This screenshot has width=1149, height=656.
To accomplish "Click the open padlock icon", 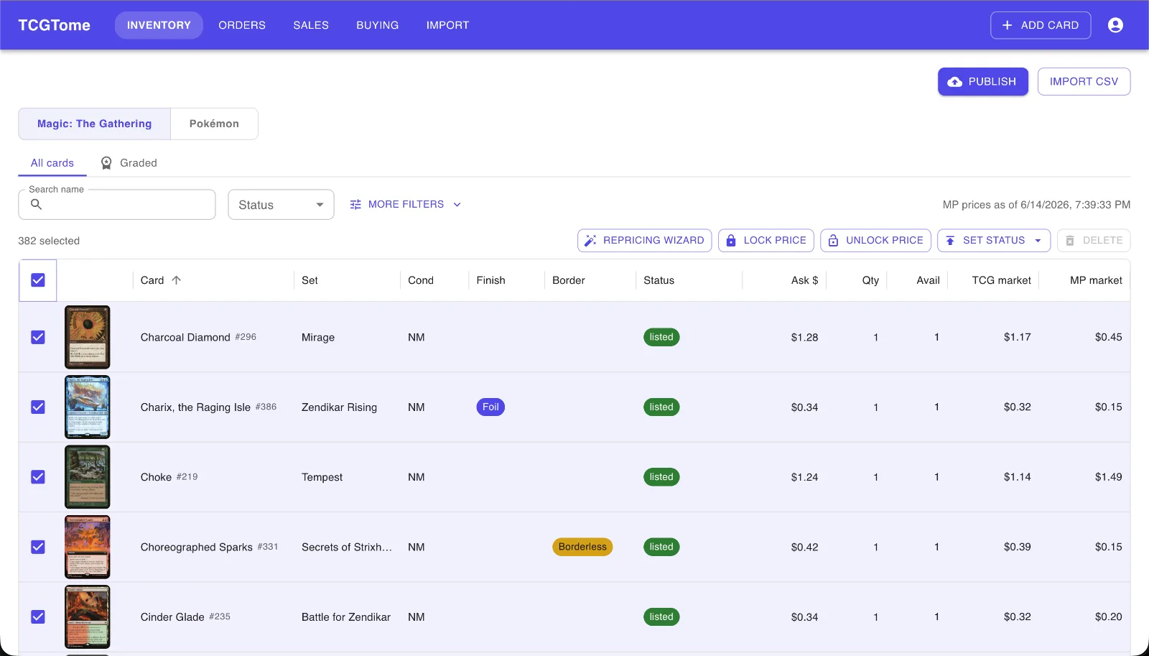I will coord(833,241).
